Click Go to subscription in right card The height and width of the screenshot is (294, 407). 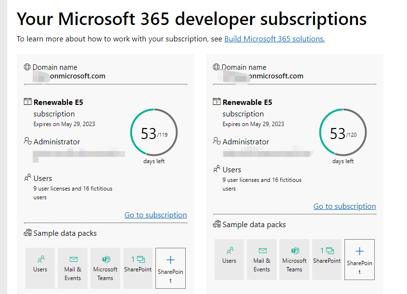coord(344,206)
